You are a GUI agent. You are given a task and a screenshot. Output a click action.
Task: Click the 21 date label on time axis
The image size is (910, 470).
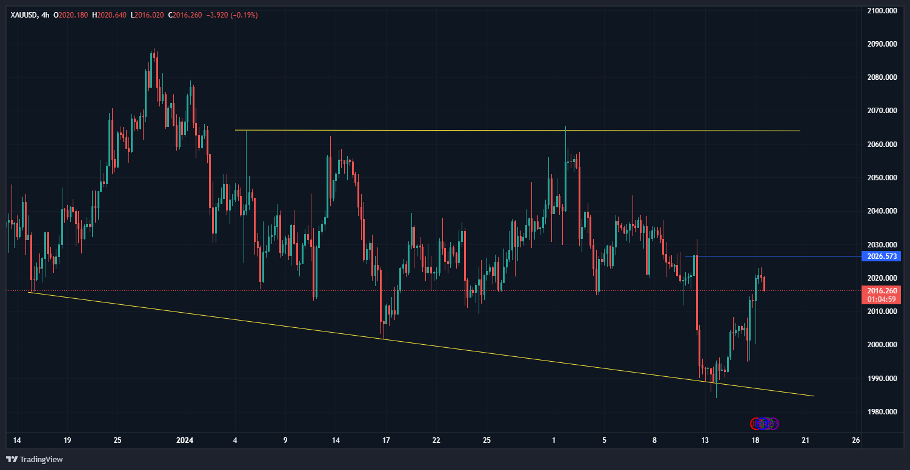click(805, 440)
